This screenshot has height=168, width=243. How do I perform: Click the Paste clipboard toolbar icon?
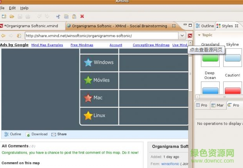coord(74,16)
